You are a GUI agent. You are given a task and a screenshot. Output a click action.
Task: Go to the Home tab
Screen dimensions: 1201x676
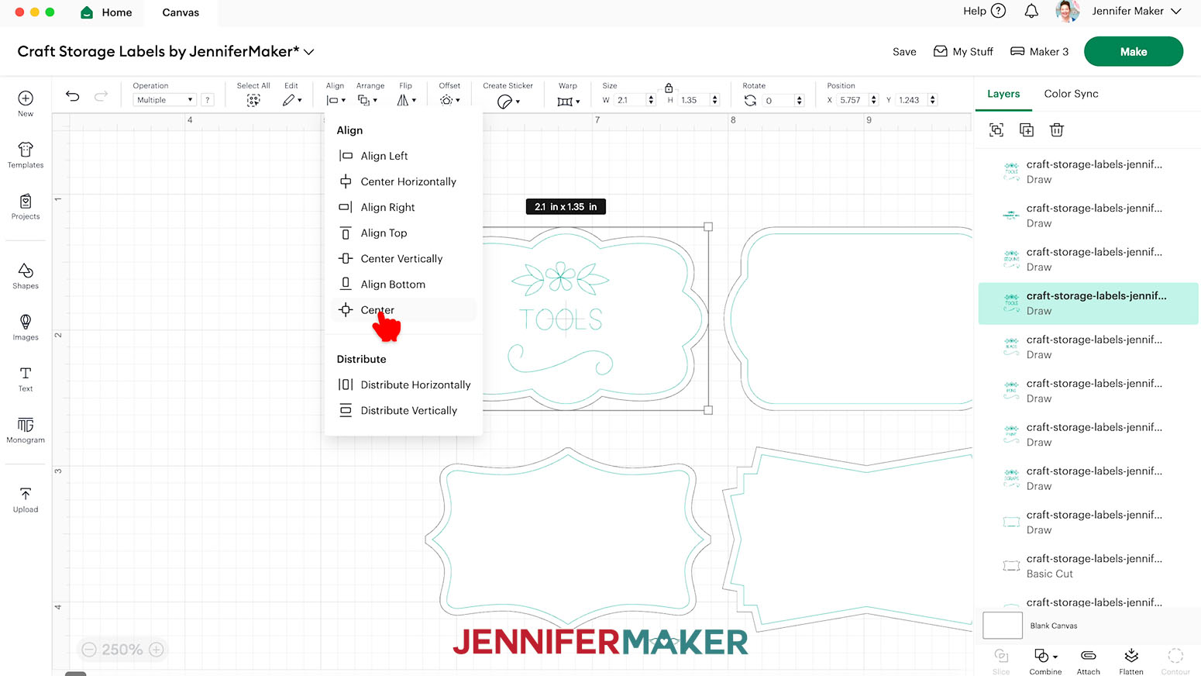[x=107, y=12]
